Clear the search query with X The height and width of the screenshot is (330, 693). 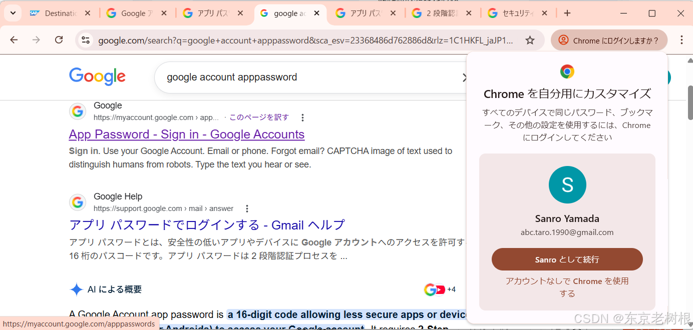point(464,77)
